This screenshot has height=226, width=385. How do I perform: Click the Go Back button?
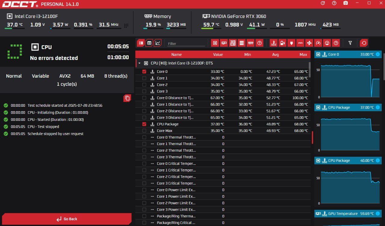[x=67, y=219]
